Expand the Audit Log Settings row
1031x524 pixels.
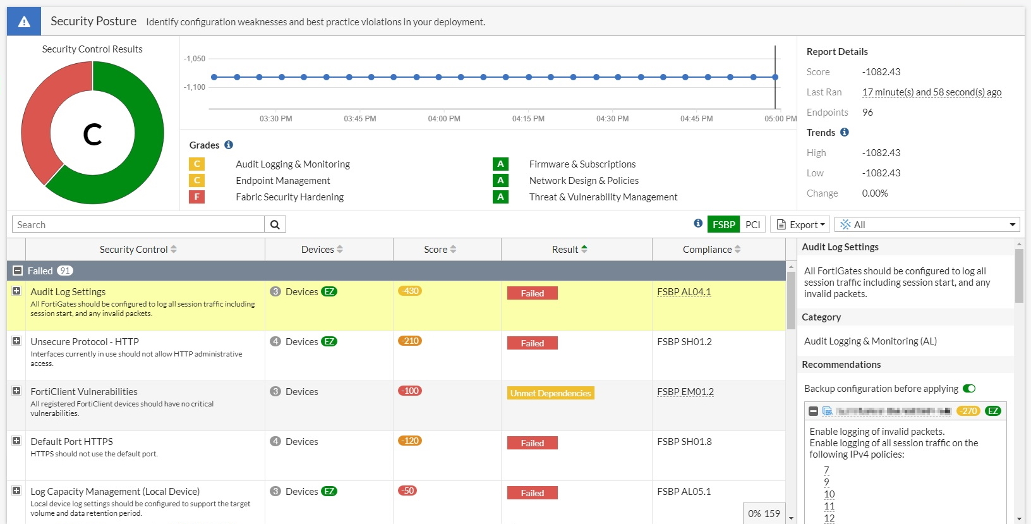tap(16, 291)
